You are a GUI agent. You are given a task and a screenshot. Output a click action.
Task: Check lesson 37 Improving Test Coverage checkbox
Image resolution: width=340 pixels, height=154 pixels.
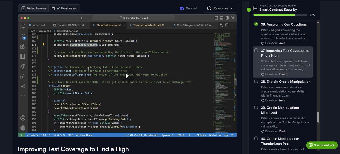(x=256, y=50)
